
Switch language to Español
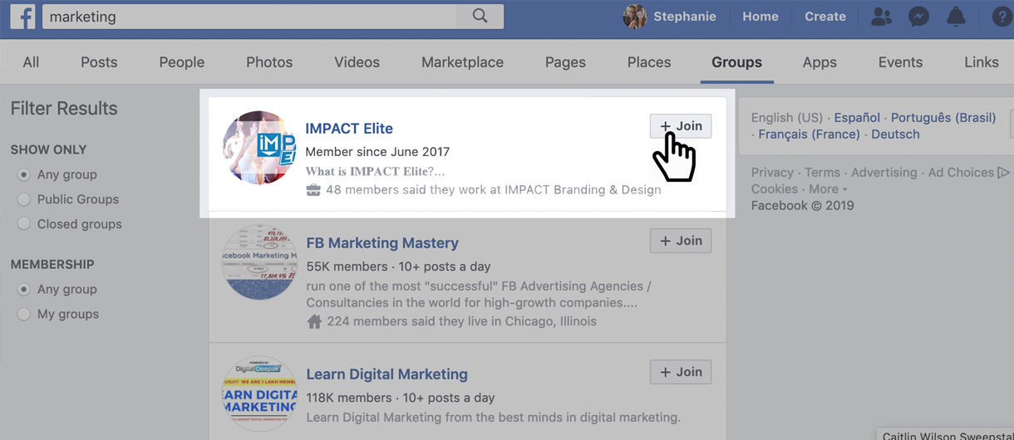click(857, 117)
